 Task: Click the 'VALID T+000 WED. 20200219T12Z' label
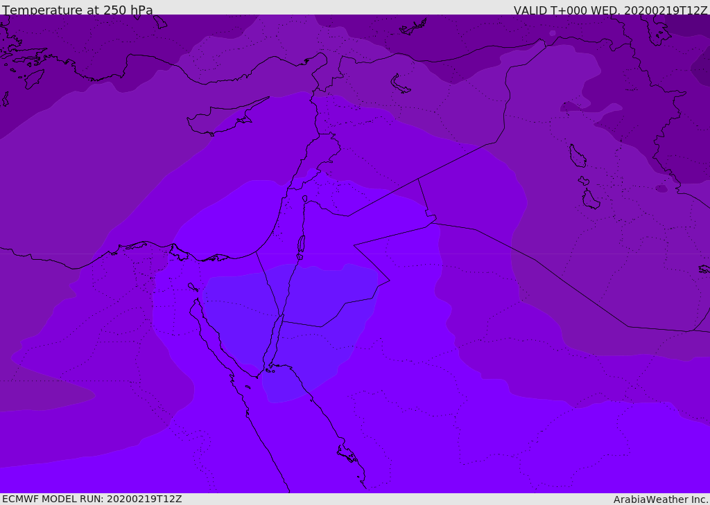pyautogui.click(x=610, y=10)
